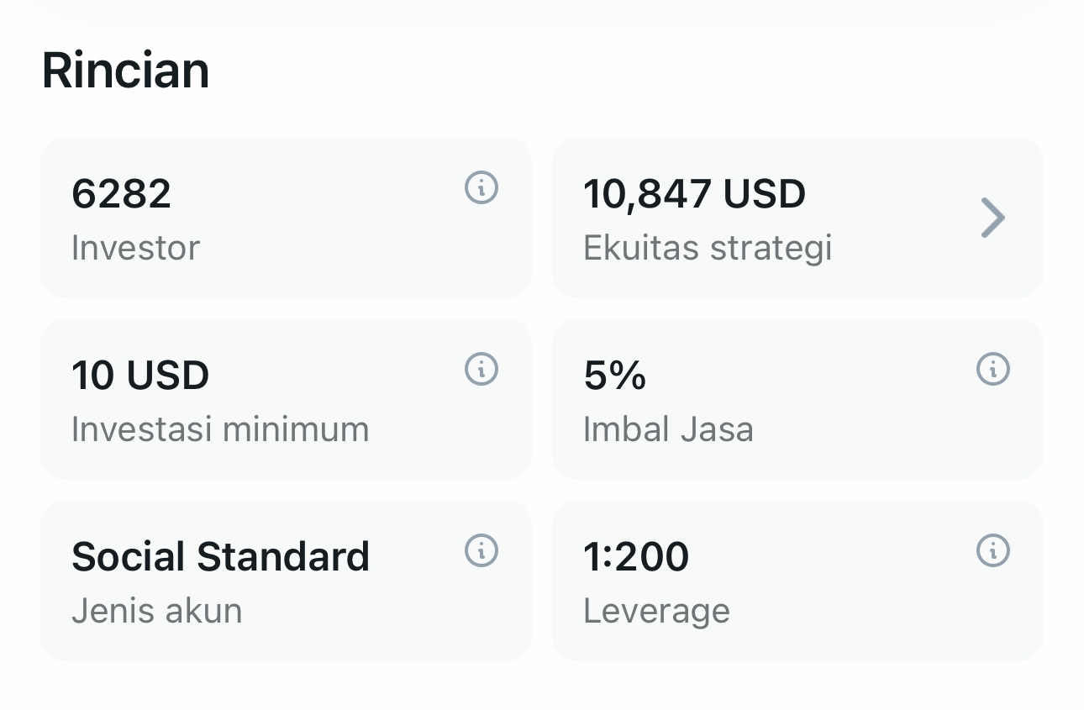Image resolution: width=1084 pixels, height=710 pixels.
Task: Click the Ekuitas strategi label
Action: pos(708,248)
